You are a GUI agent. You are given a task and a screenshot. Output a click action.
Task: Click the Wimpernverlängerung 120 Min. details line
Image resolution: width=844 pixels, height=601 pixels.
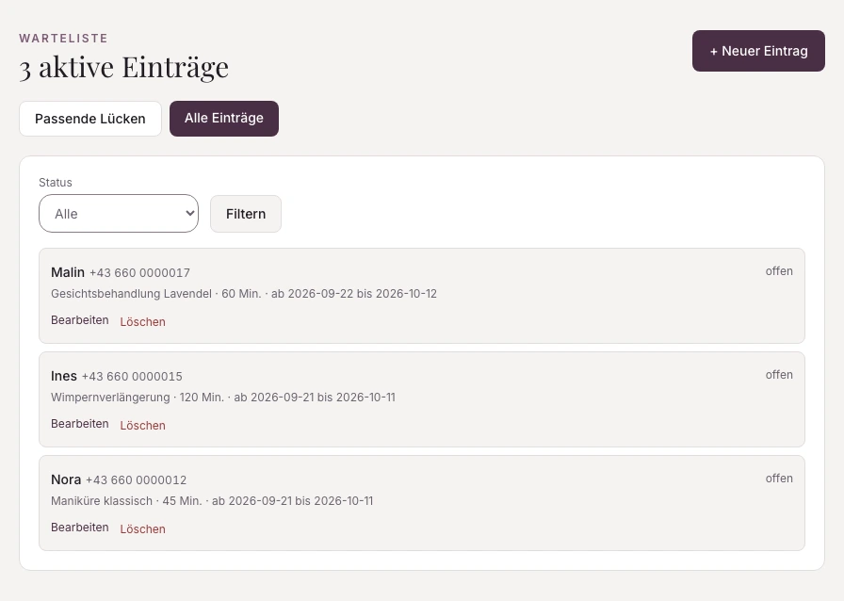(x=223, y=398)
